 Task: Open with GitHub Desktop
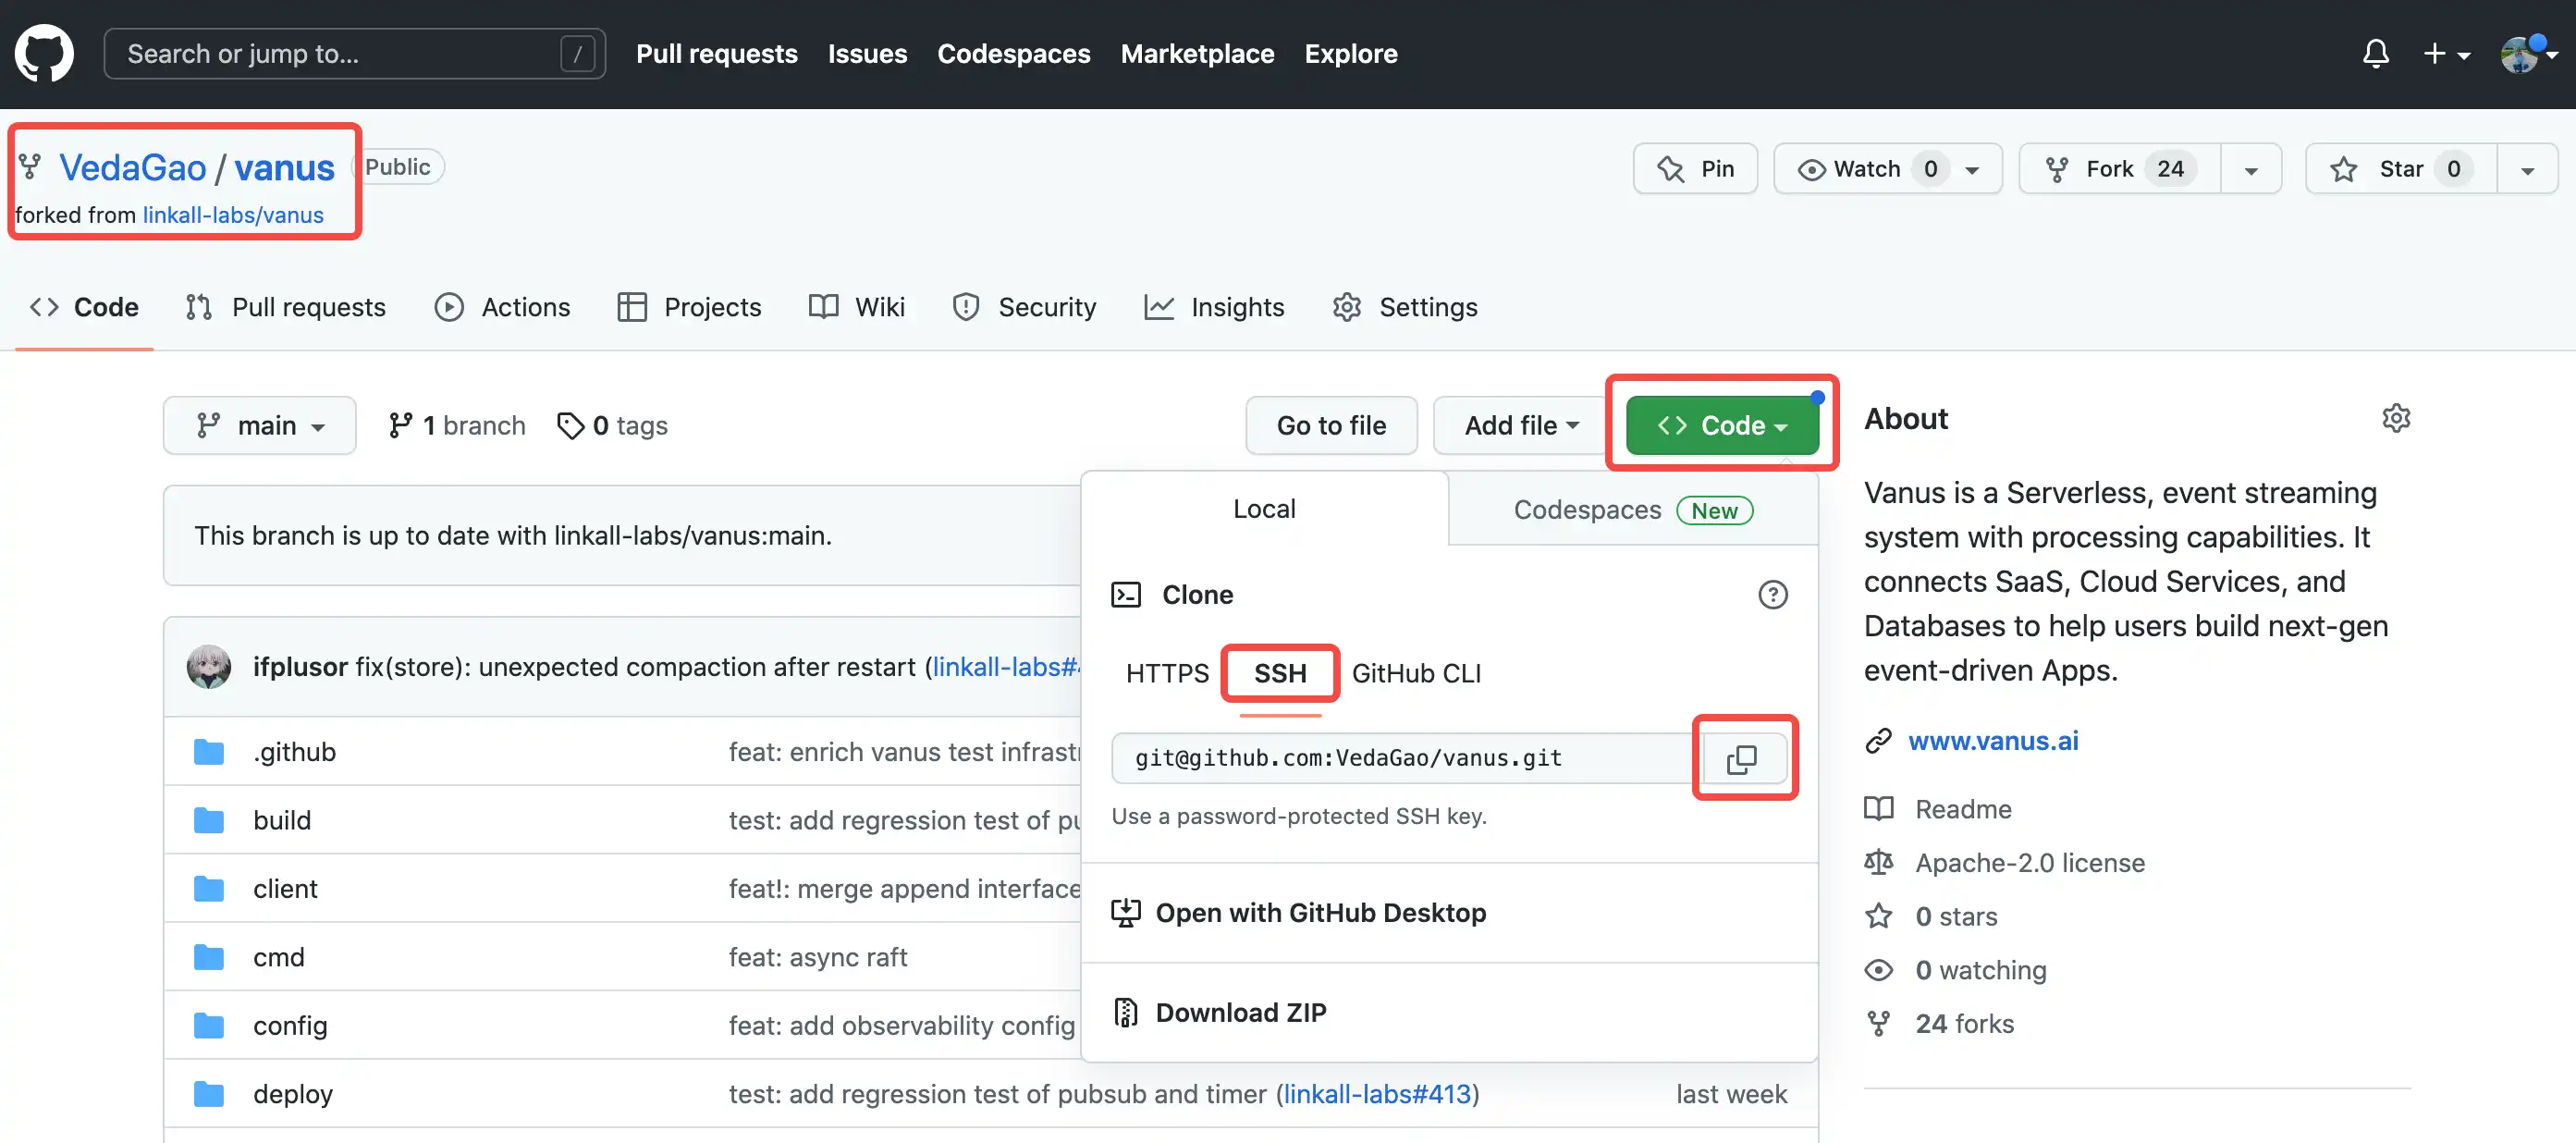coord(1320,913)
